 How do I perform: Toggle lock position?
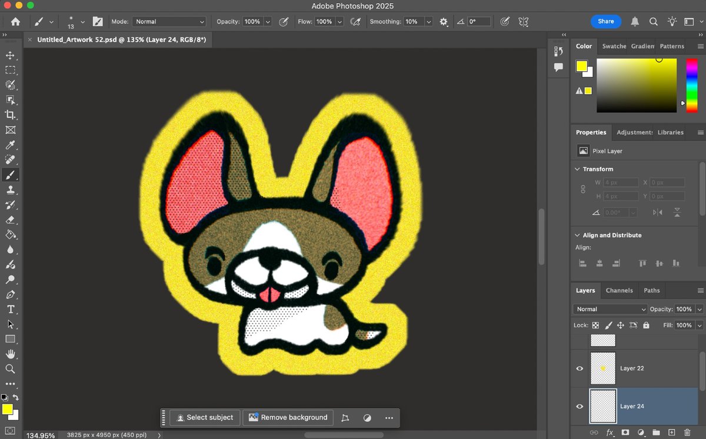tap(621, 325)
